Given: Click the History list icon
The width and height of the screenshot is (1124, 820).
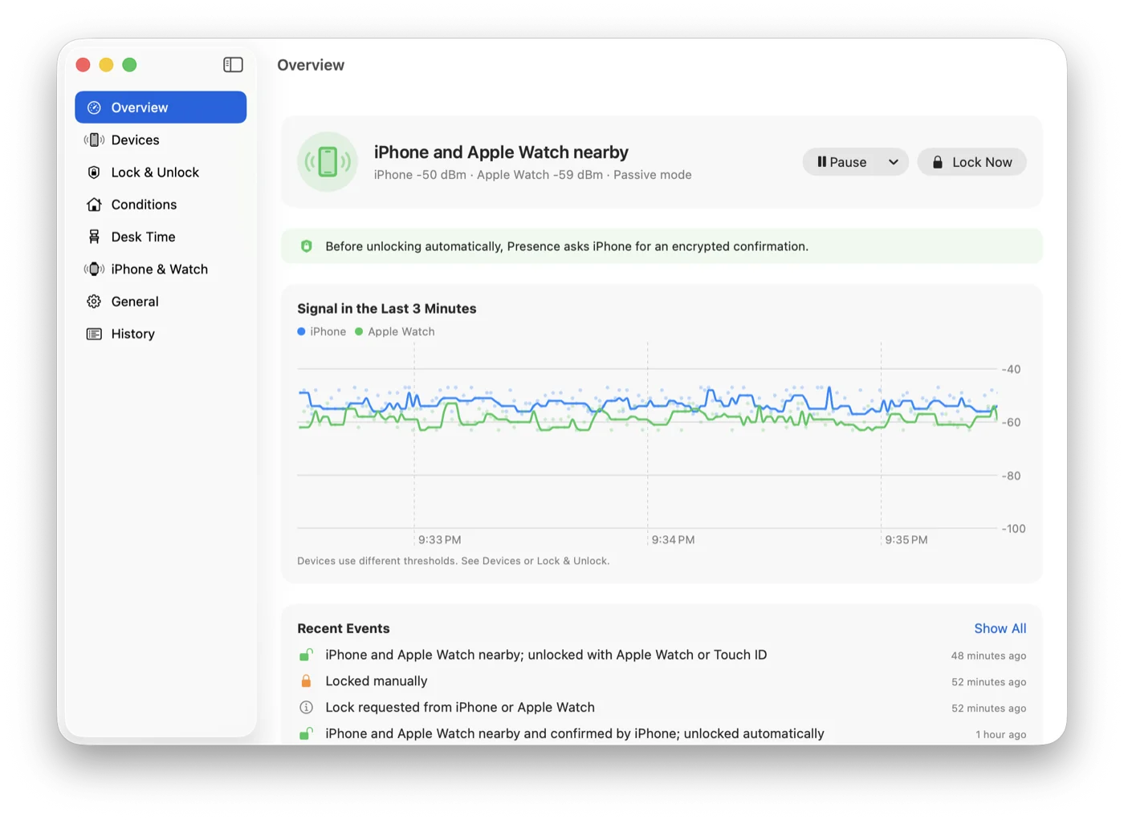Looking at the screenshot, I should coord(94,334).
